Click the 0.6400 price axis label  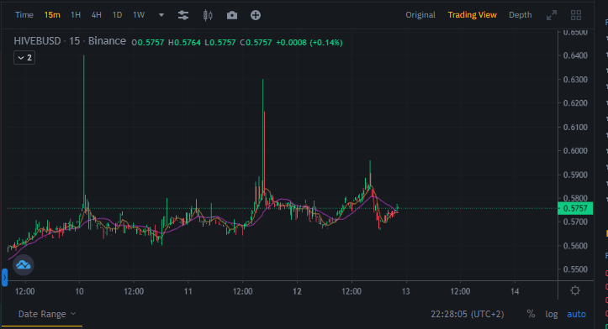point(575,55)
